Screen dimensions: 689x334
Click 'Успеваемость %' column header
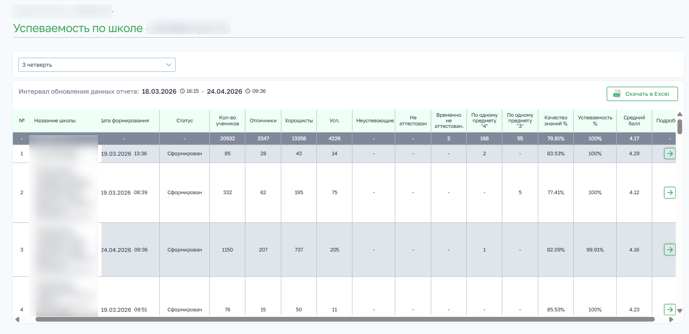(595, 121)
